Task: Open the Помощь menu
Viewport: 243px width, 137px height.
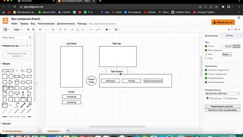Action: [82, 24]
